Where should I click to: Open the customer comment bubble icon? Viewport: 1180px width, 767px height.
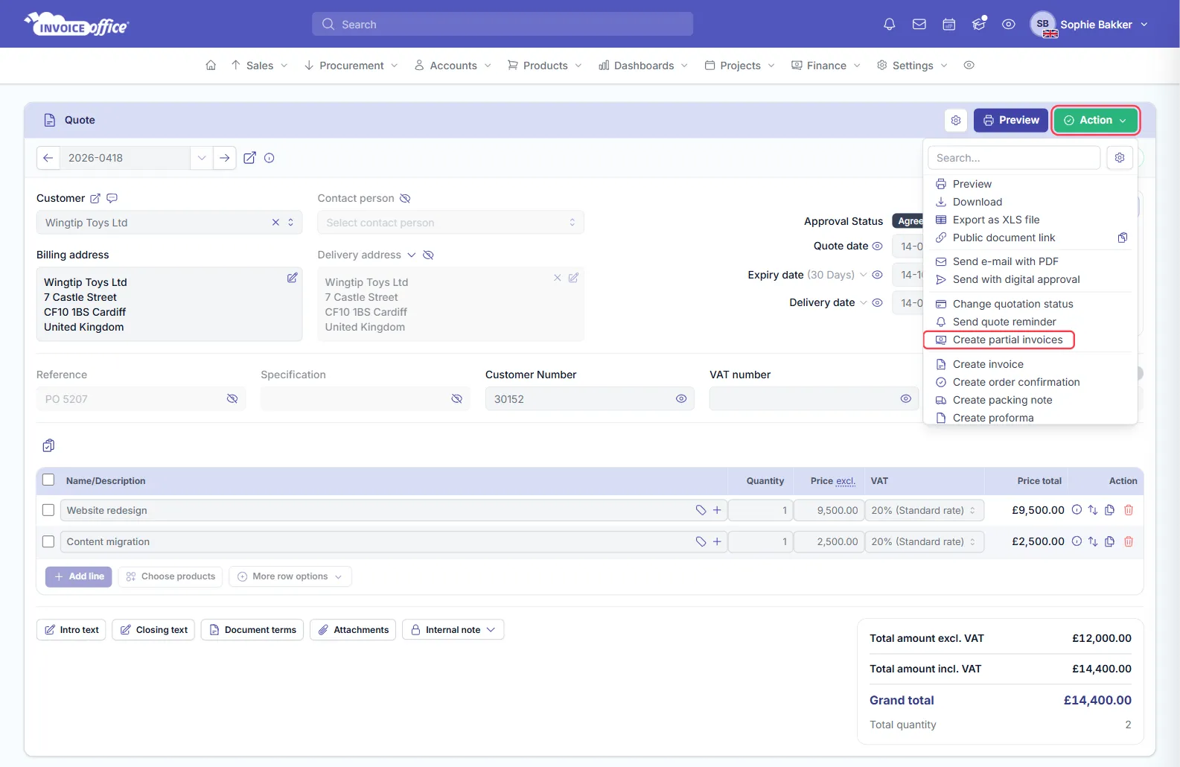click(112, 198)
